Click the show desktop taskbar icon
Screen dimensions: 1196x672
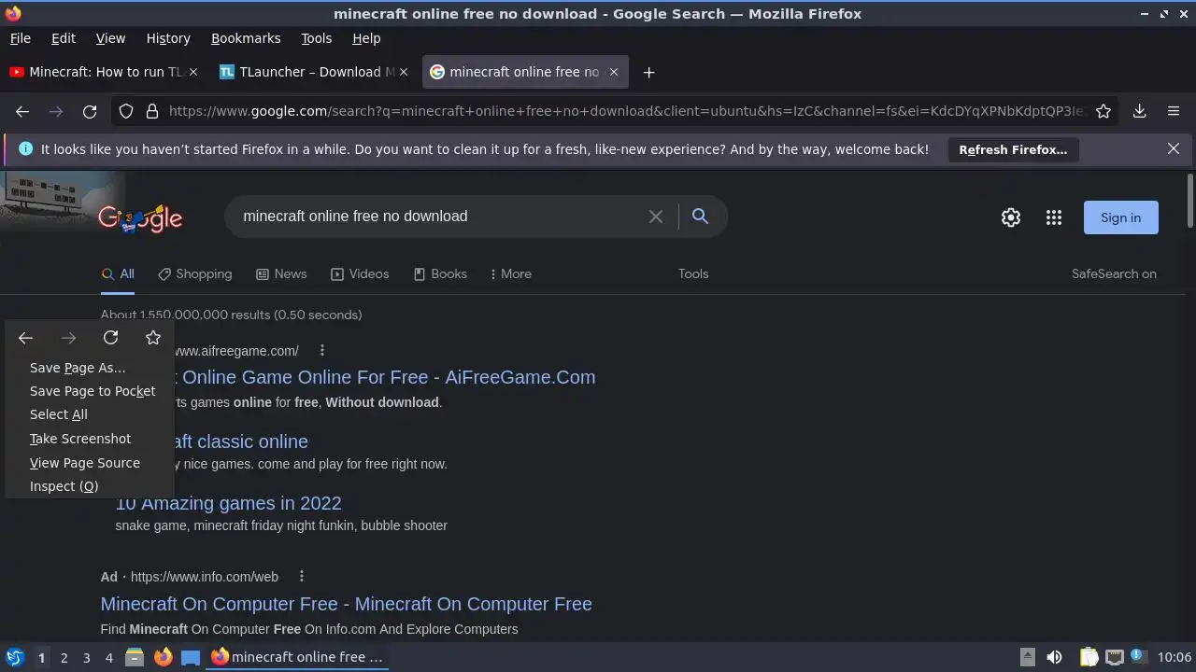(x=191, y=657)
